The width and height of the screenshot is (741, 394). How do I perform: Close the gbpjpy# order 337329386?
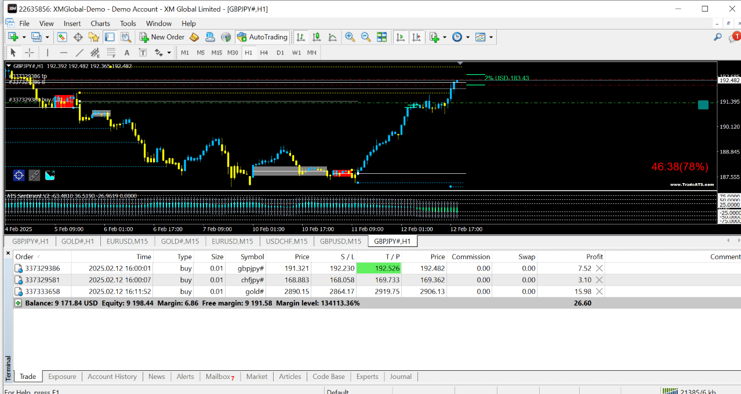pyautogui.click(x=600, y=268)
